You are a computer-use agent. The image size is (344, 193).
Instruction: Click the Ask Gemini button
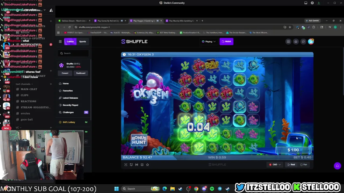coord(312,21)
